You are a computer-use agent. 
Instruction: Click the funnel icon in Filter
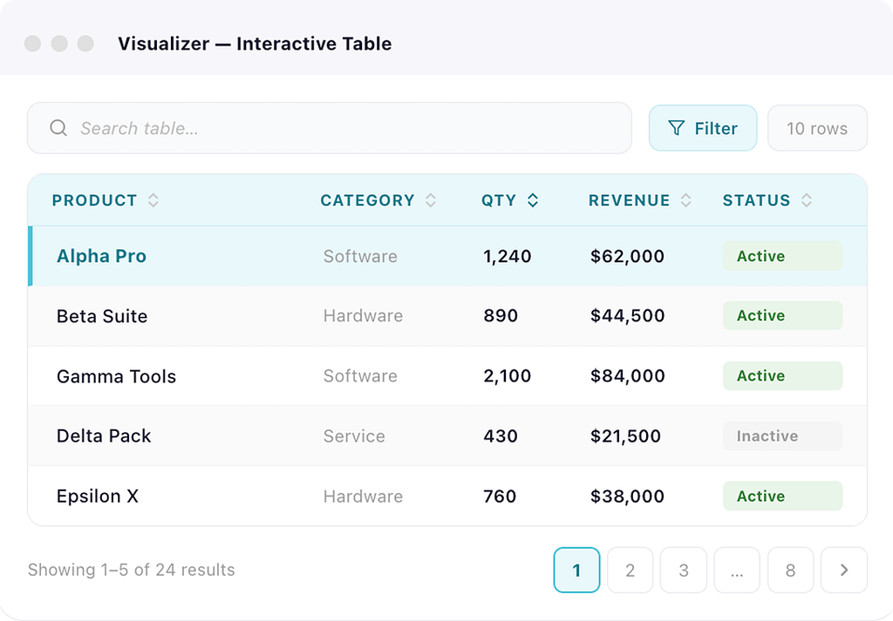pyautogui.click(x=676, y=128)
